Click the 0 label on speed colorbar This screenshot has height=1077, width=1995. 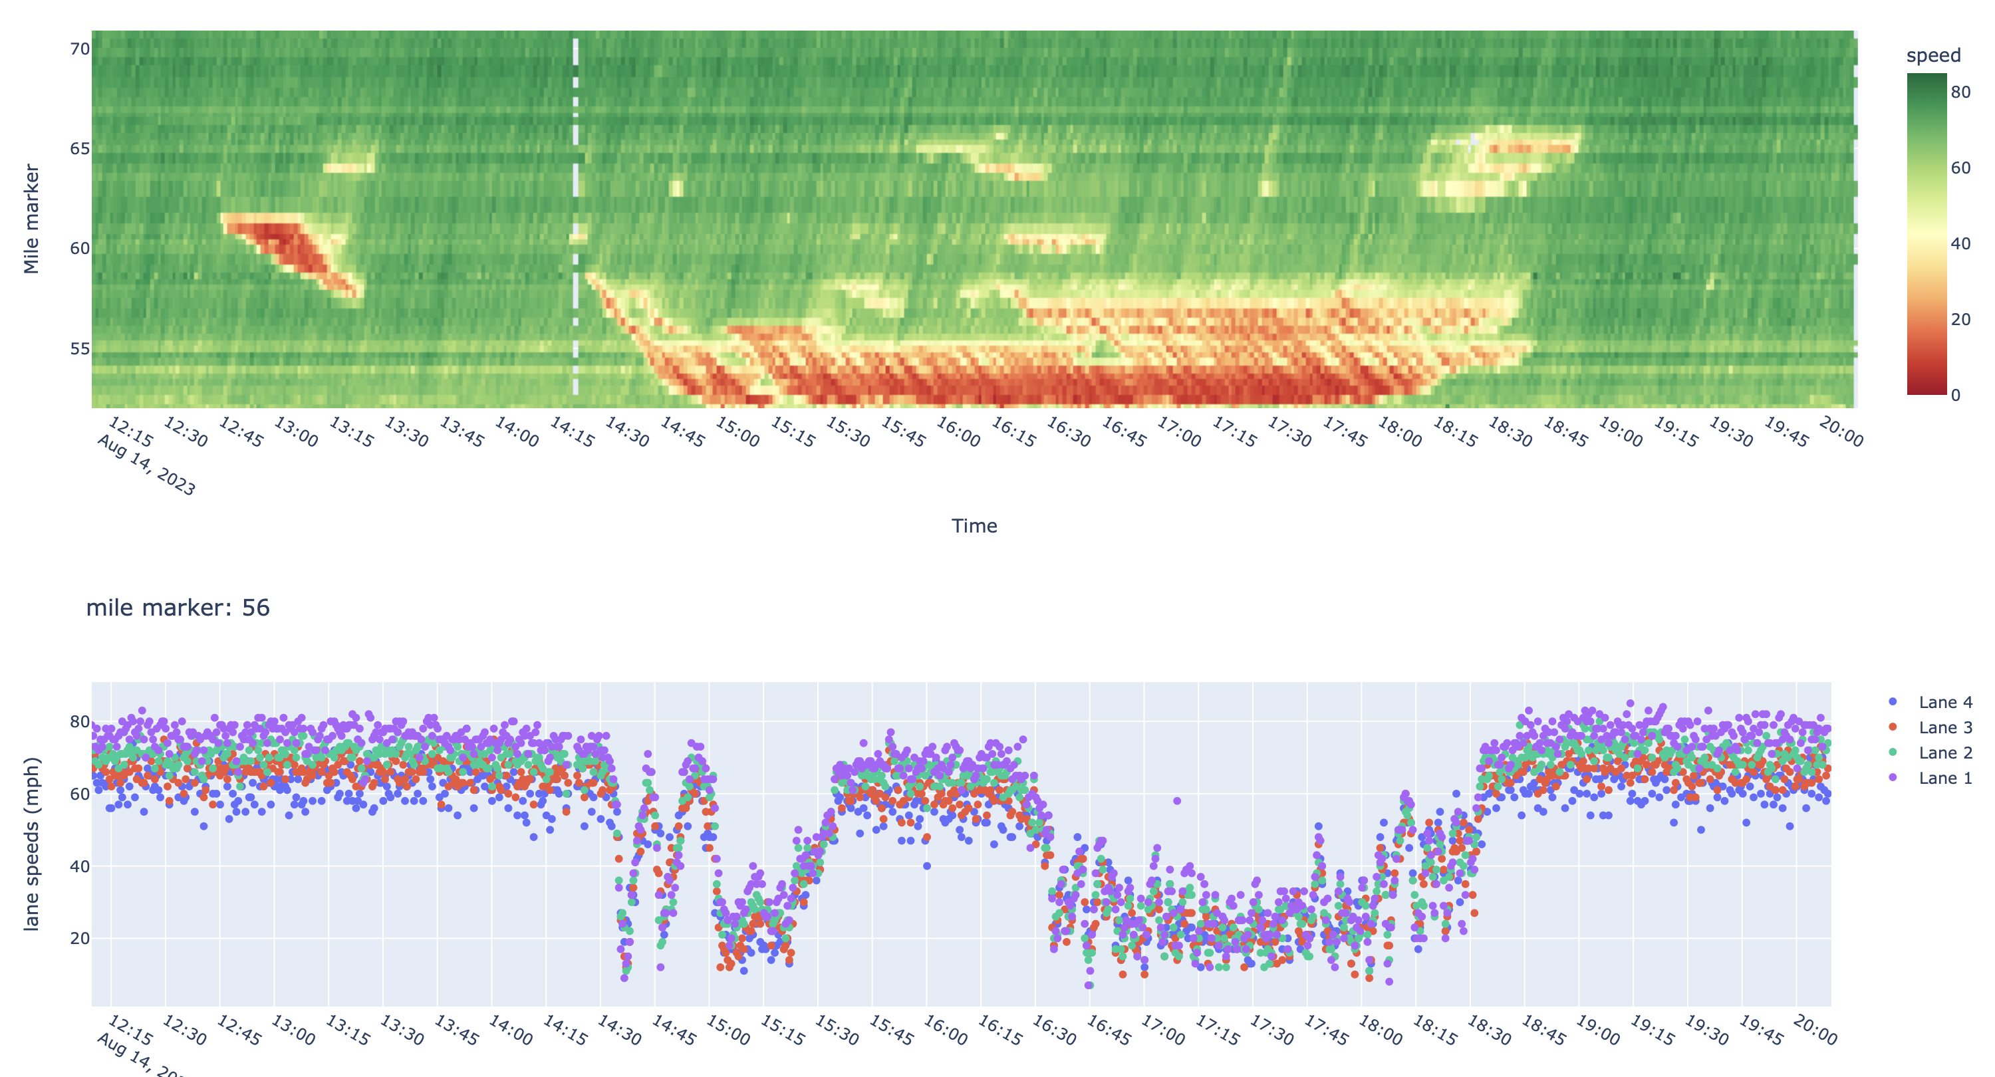point(1956,395)
